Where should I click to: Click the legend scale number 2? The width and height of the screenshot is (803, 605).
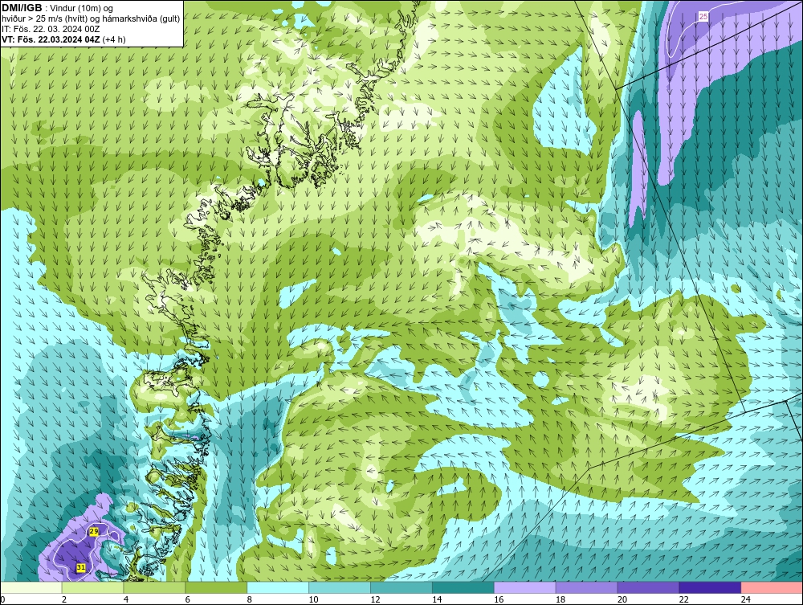coord(64,599)
